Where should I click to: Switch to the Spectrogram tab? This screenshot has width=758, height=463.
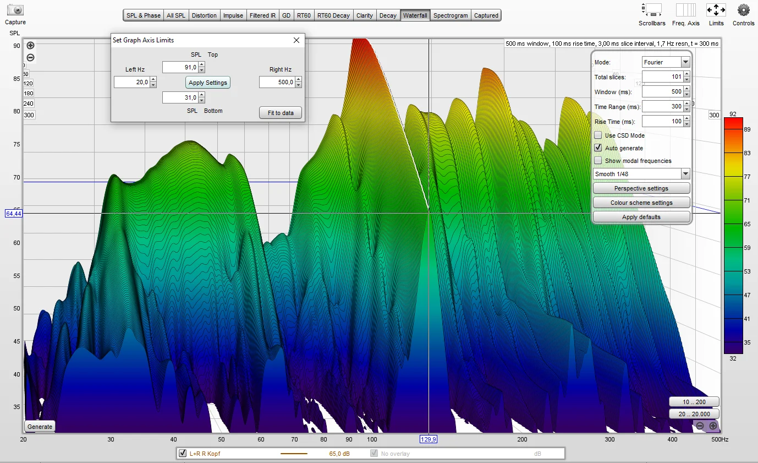pyautogui.click(x=451, y=15)
